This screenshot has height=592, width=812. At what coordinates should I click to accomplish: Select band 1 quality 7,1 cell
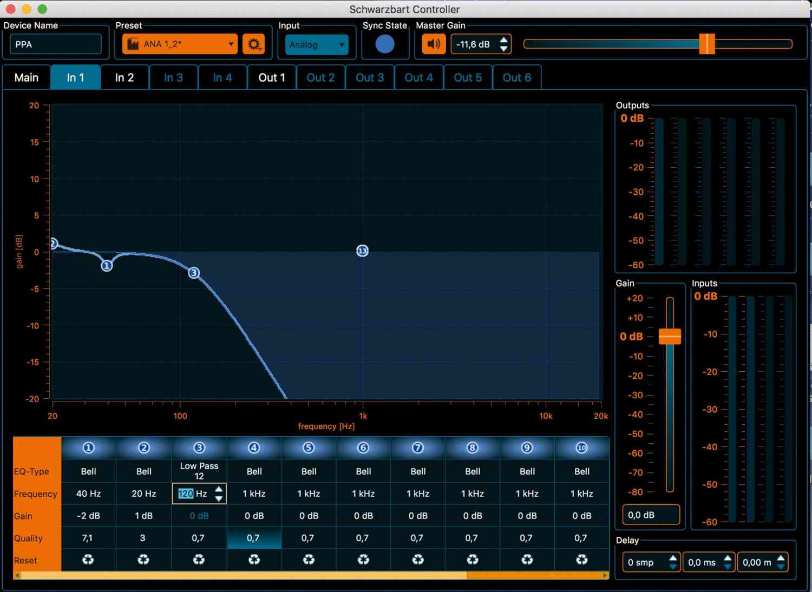tap(88, 538)
